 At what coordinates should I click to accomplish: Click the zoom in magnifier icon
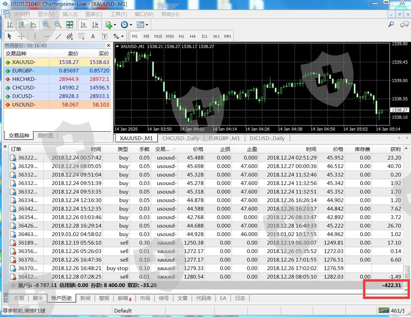coord(46,25)
